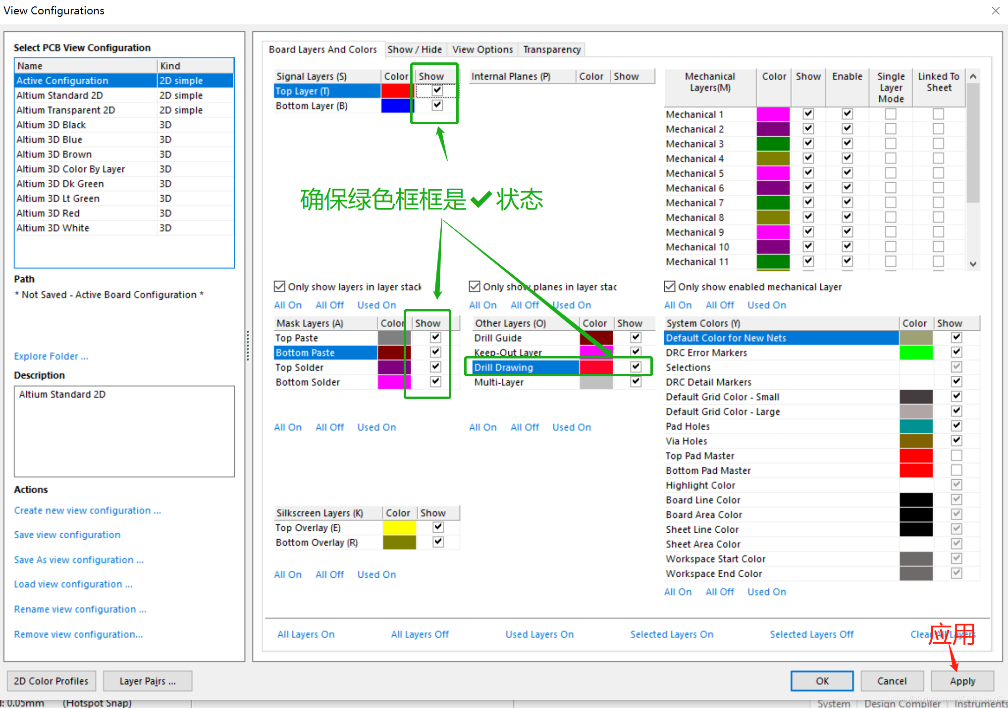Click the Apply button
Image resolution: width=1008 pixels, height=708 pixels.
962,681
